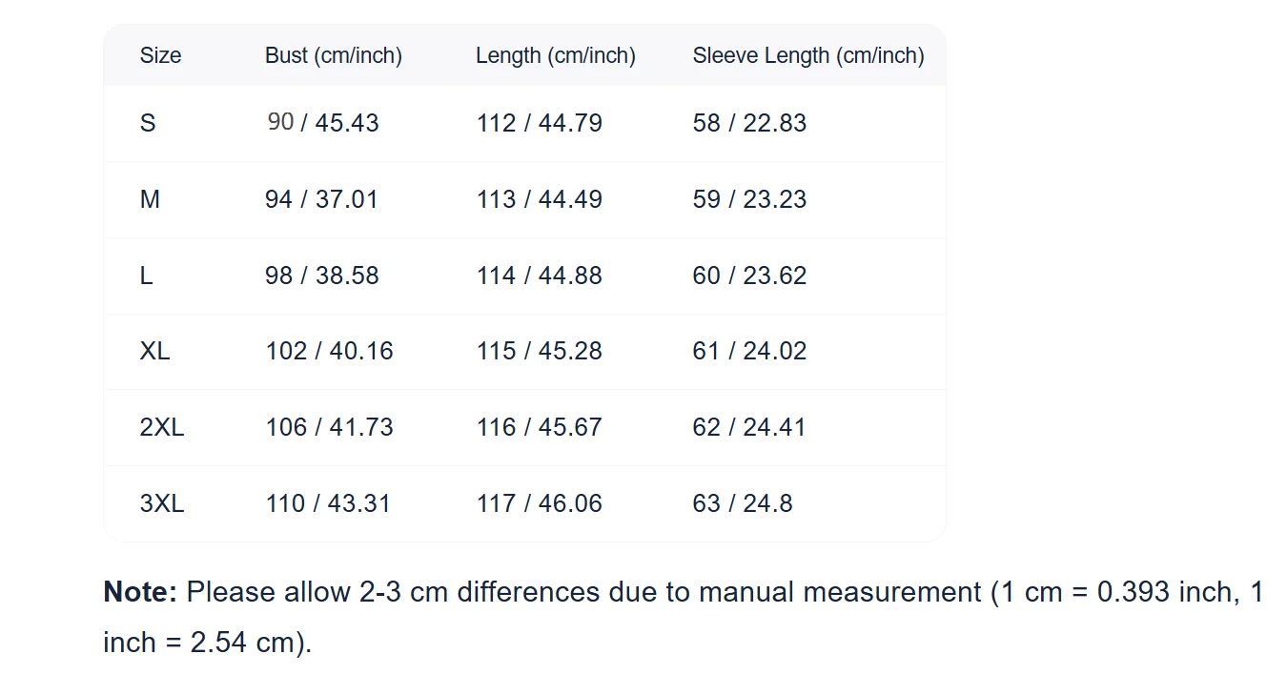Viewport: 1287px width, 695px height.
Task: Click the 106 / 41.73 bust cell
Action: (x=329, y=427)
